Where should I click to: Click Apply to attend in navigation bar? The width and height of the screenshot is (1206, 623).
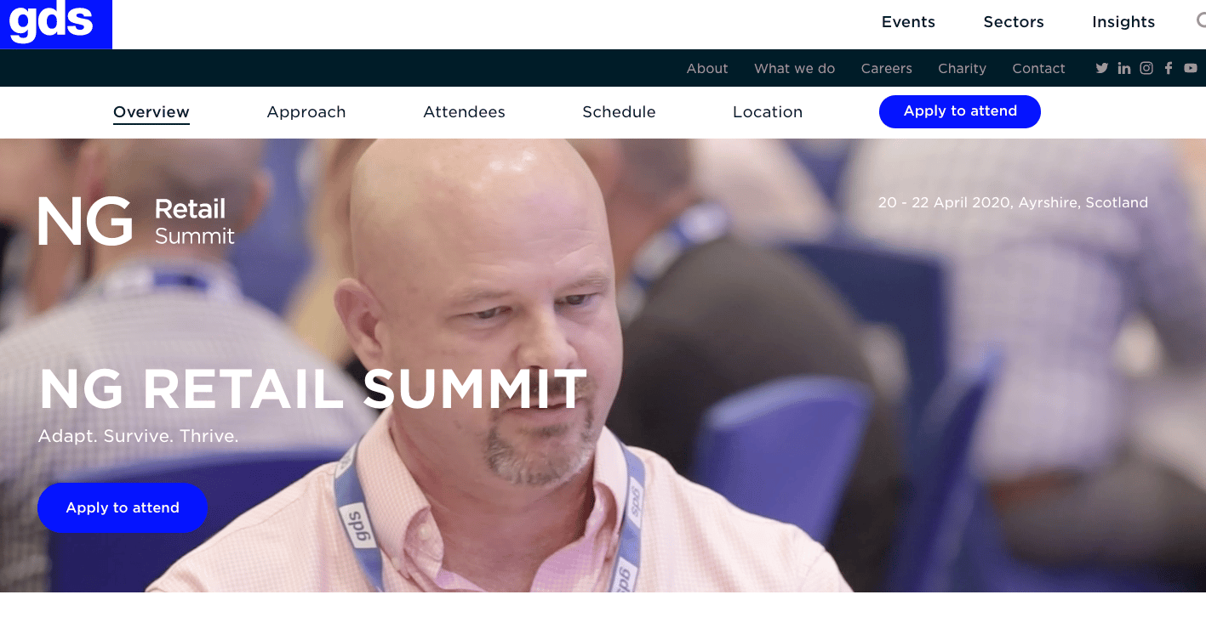pos(960,111)
